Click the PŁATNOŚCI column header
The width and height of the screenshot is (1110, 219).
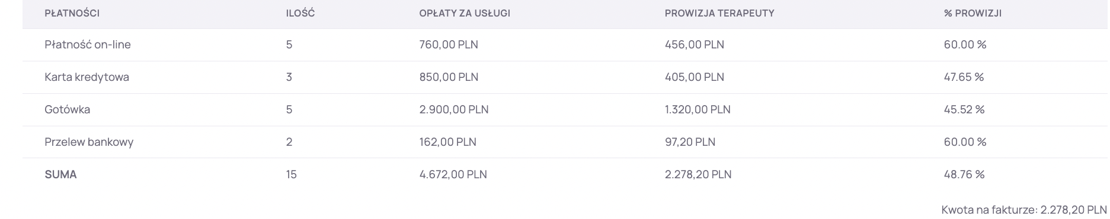pyautogui.click(x=72, y=13)
